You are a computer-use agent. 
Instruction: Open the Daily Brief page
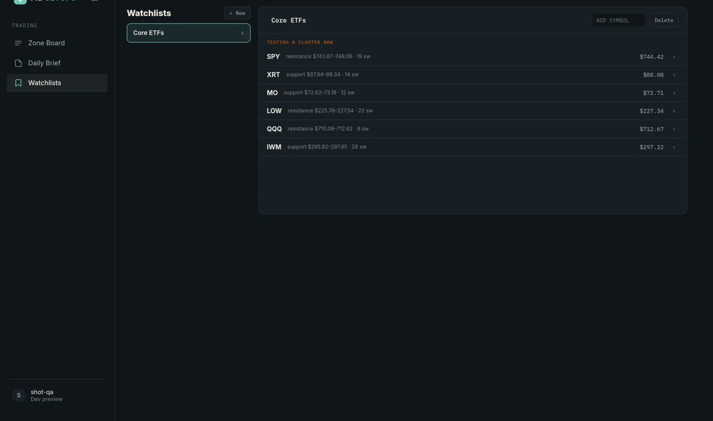(x=57, y=63)
